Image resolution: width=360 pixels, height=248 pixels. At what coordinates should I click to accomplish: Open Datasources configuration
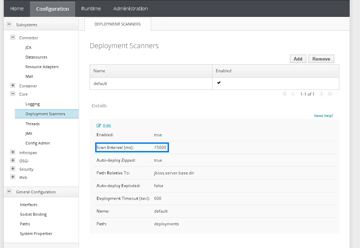[36, 57]
